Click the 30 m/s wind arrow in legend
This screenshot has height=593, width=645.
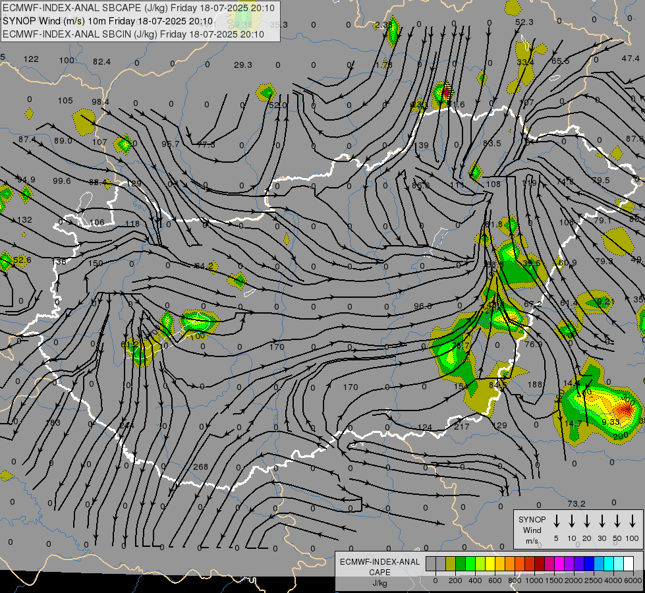[x=602, y=521]
